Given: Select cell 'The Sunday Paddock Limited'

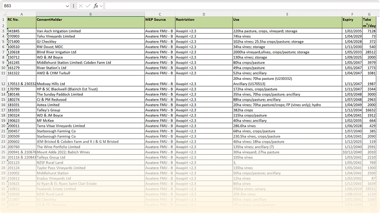Looking at the screenshot, I should (90, 94).
